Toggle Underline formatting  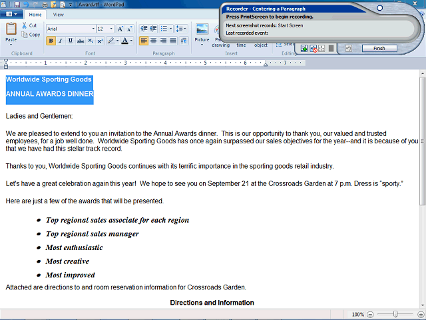pos(71,41)
